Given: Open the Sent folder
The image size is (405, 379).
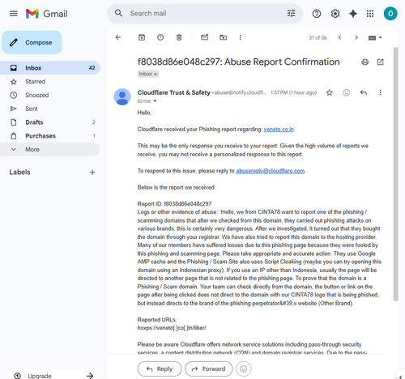Looking at the screenshot, I should [50, 109].
